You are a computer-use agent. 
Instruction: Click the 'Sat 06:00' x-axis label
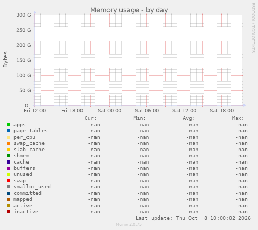point(147,111)
